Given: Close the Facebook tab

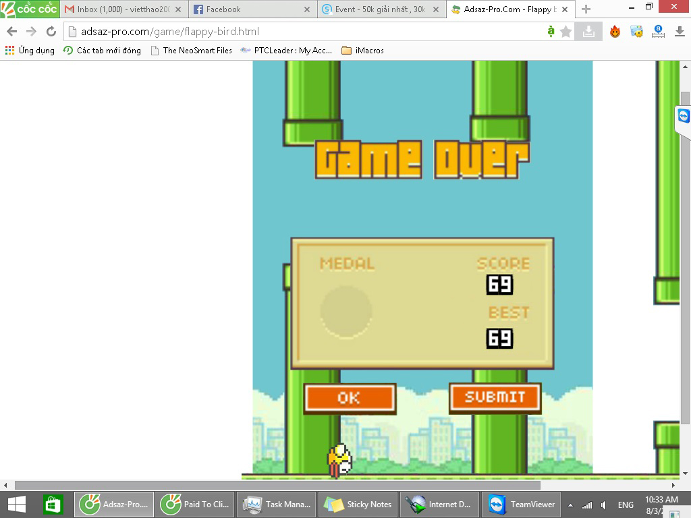Looking at the screenshot, I should 307,9.
